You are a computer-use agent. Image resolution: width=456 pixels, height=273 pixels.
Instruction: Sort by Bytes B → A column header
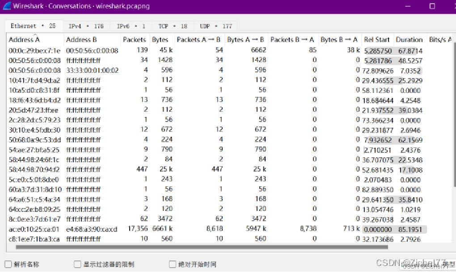coord(339,40)
